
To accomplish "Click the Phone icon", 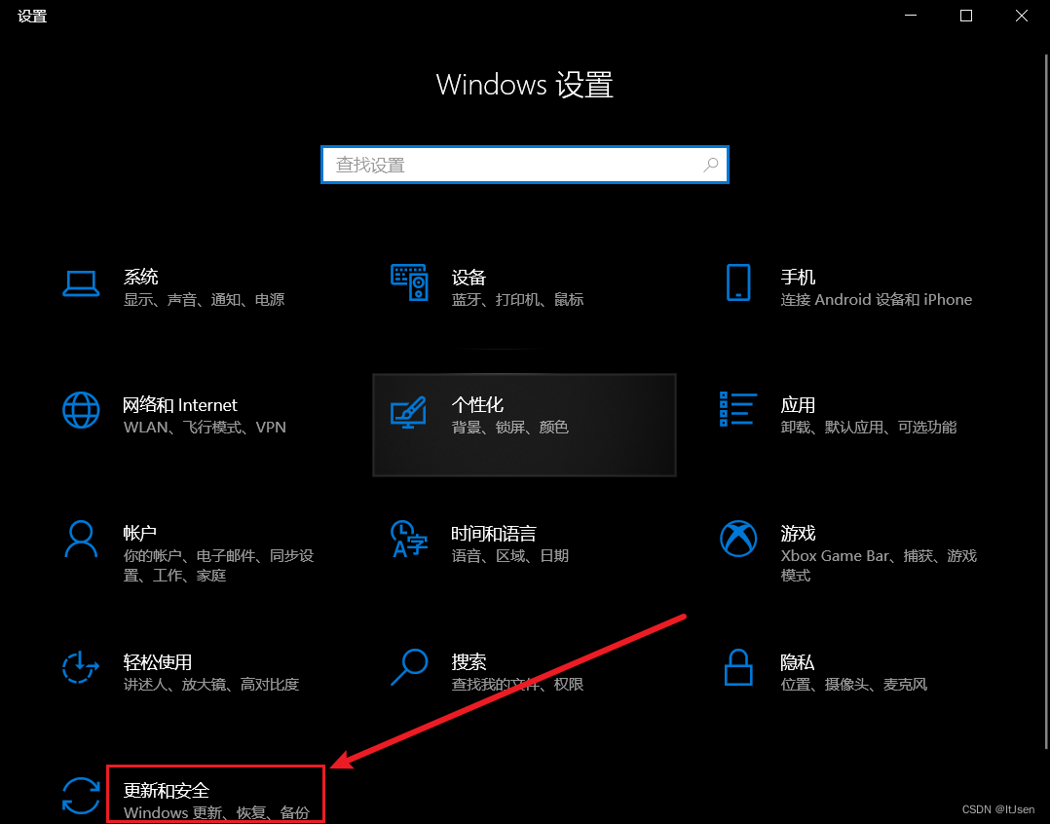I will pos(738,282).
